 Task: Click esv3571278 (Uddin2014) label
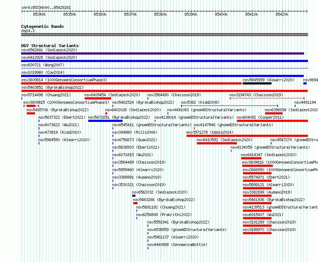(210, 132)
